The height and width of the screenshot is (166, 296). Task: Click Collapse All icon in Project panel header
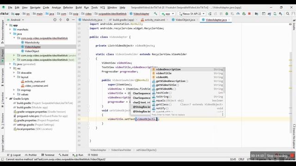coord(61,20)
